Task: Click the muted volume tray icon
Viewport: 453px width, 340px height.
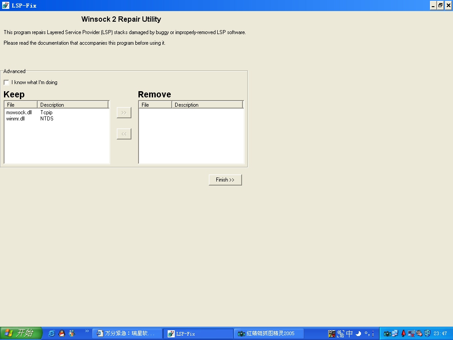Action: pyautogui.click(x=419, y=333)
